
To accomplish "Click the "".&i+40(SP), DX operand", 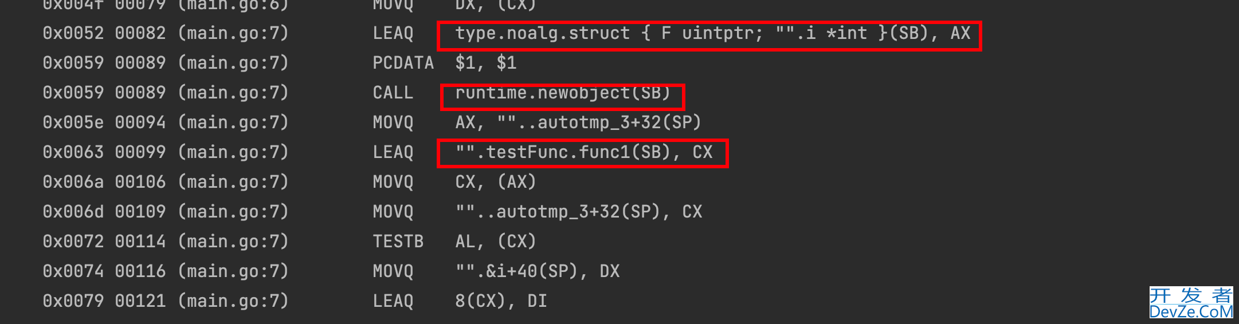I will (538, 271).
